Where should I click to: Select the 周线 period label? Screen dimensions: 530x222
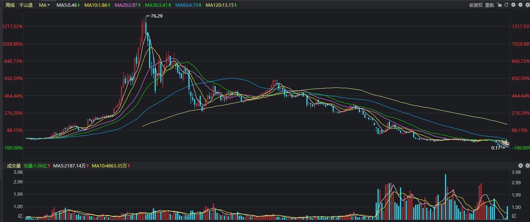(10, 5)
